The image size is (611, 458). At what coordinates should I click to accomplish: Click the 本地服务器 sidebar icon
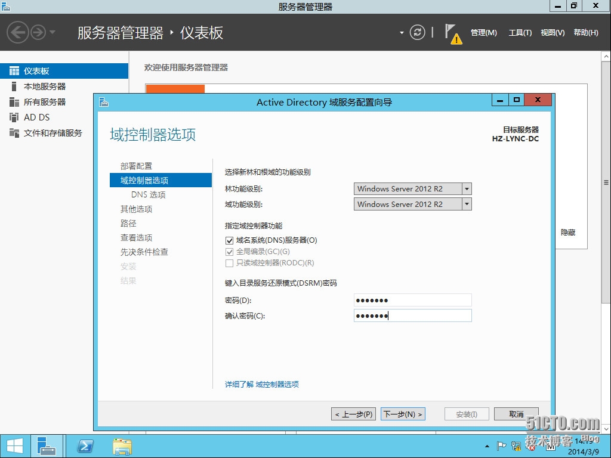tap(14, 86)
